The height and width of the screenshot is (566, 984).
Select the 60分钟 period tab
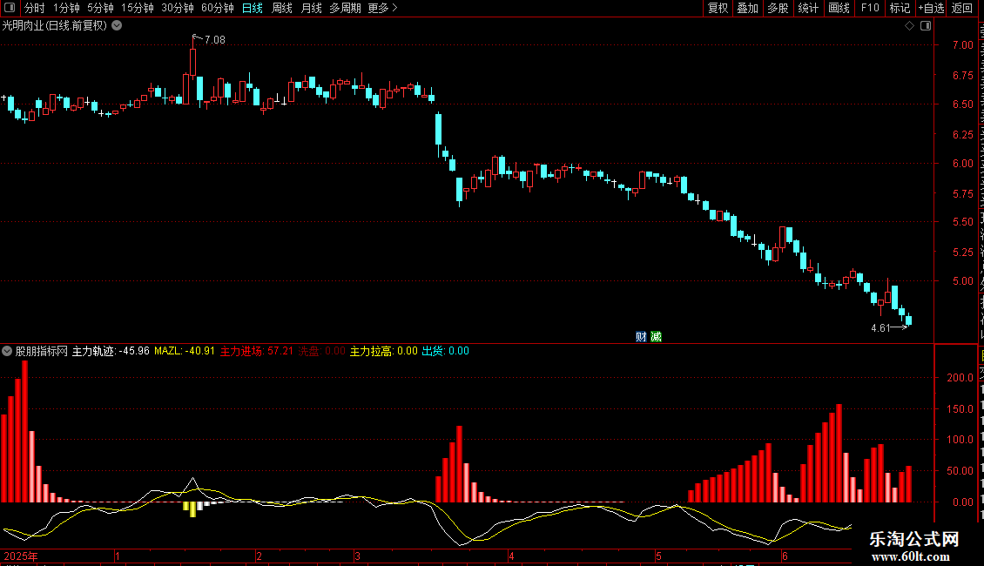(x=218, y=8)
